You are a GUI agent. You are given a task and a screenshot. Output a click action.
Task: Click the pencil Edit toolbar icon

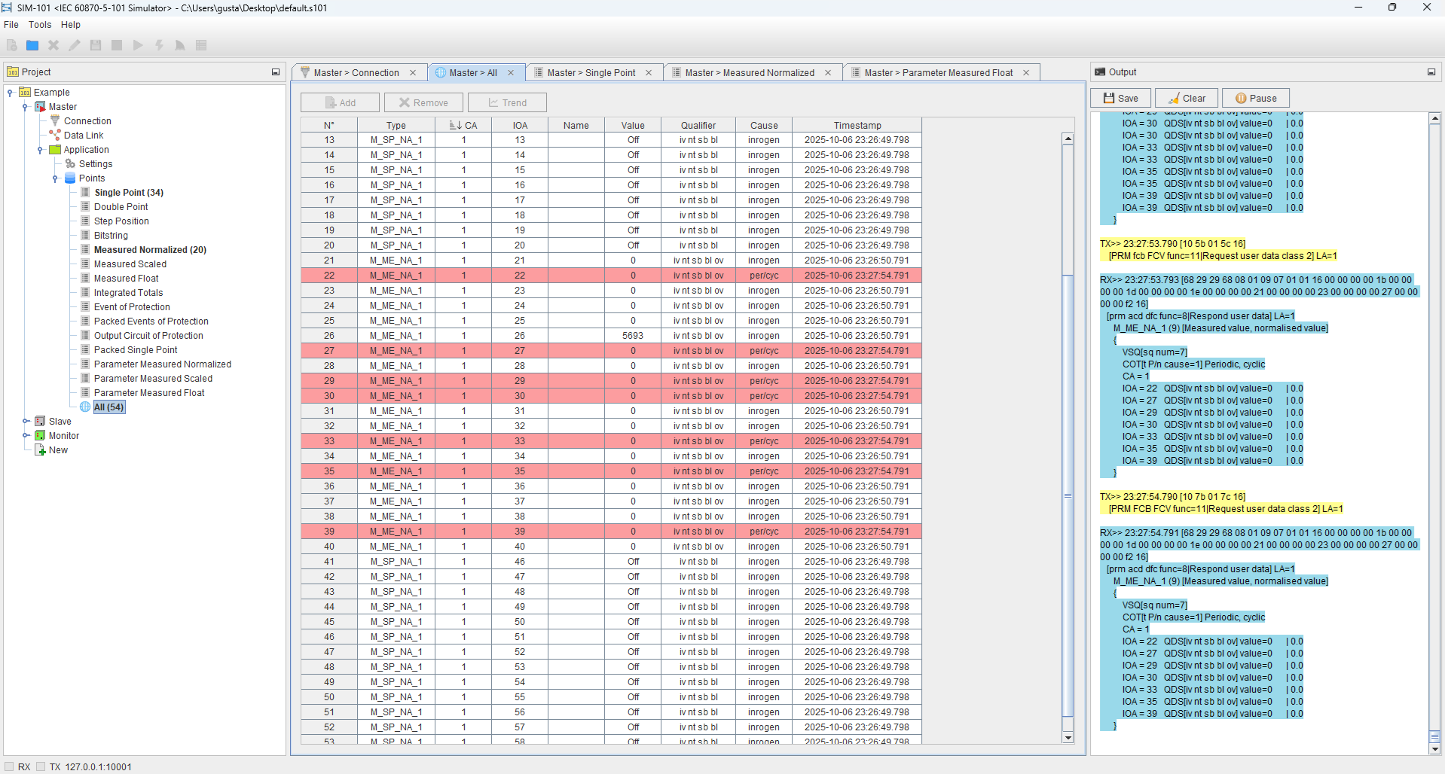(75, 45)
